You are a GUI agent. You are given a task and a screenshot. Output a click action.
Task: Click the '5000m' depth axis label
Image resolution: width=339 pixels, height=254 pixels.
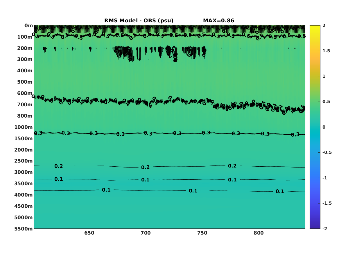coord(24,217)
